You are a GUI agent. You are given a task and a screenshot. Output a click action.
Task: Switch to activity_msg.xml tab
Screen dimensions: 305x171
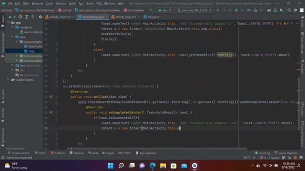coord(126,17)
